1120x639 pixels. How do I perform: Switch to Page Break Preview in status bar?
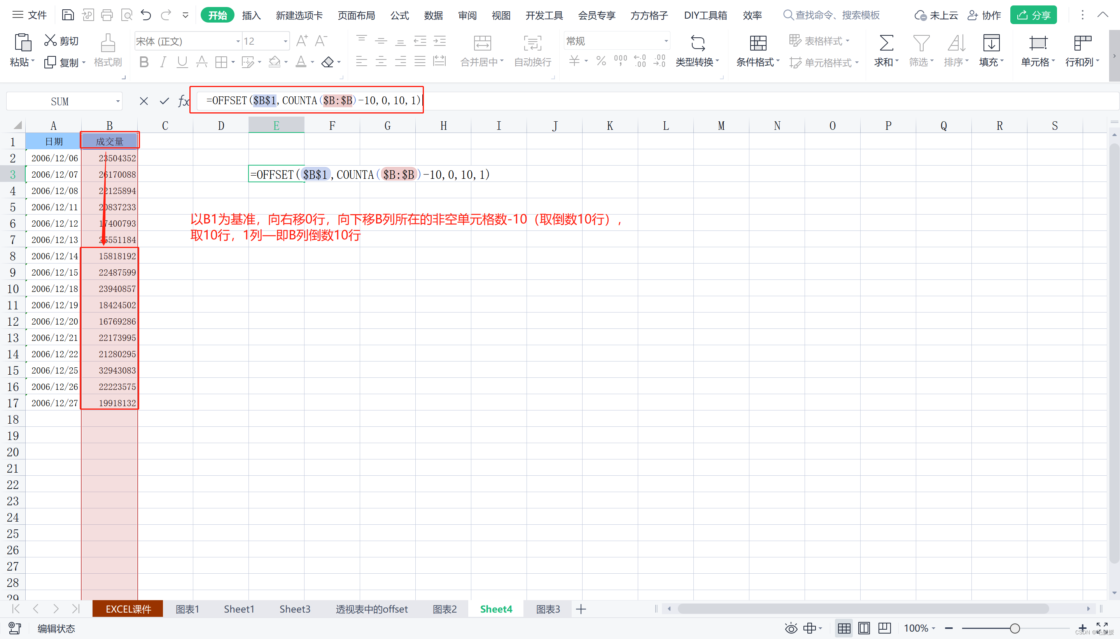(x=884, y=628)
